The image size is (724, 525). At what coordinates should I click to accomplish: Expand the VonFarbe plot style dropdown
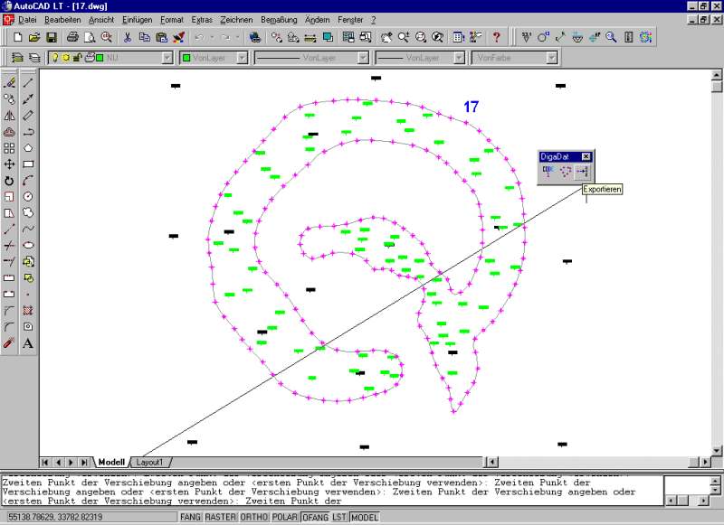click(550, 58)
